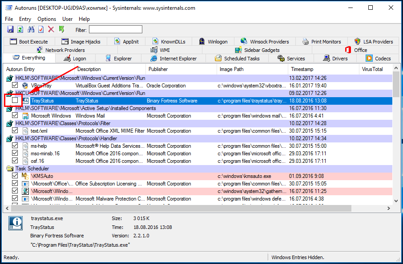The width and height of the screenshot is (403, 264).
Task: Uncheck the Office Subscription Licensing task checkbox
Action: pyautogui.click(x=15, y=183)
